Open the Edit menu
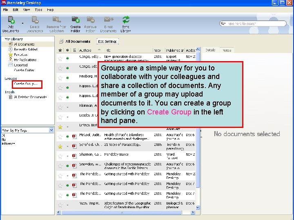Screen dimensions: 294x220 (x=16, y=10)
